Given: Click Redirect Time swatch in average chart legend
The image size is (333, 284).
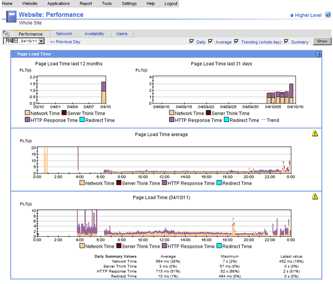Looking at the screenshot, I should (219, 183).
